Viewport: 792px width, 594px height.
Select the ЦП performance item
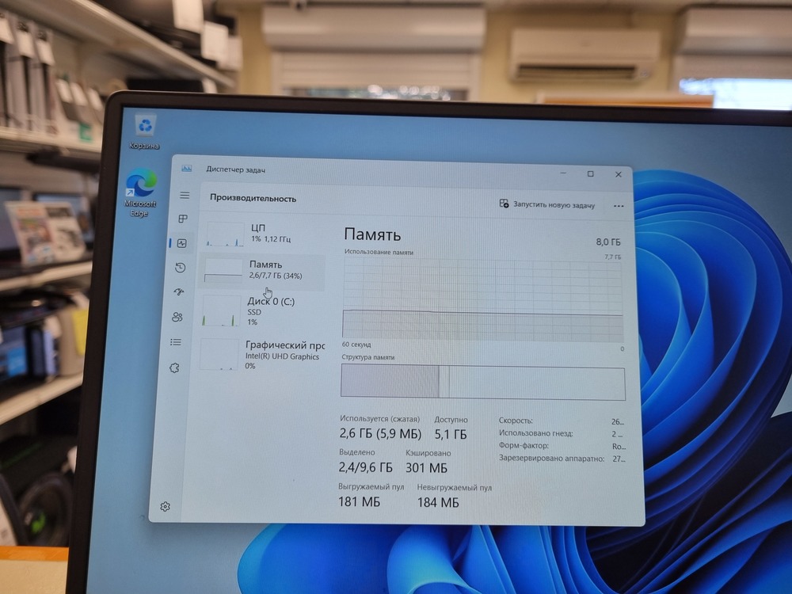pyautogui.click(x=263, y=234)
